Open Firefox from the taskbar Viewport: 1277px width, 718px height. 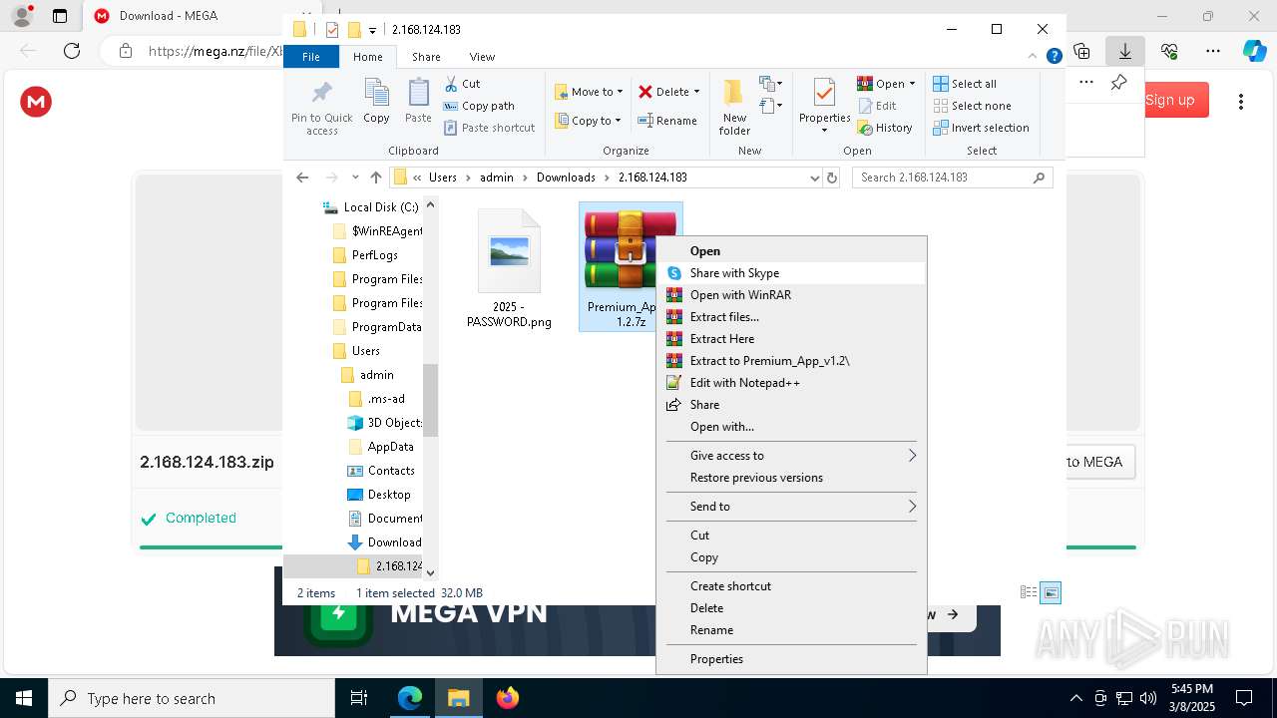click(x=508, y=698)
